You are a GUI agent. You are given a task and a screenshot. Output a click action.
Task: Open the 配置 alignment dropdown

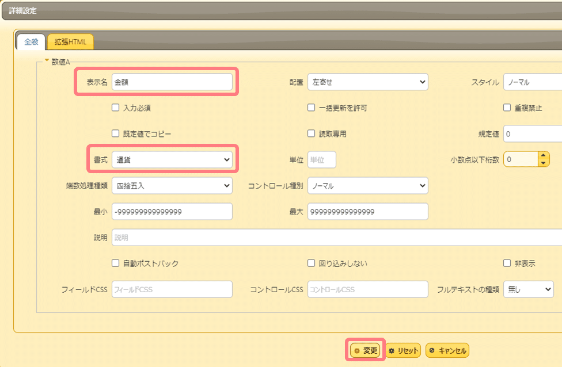tap(367, 82)
